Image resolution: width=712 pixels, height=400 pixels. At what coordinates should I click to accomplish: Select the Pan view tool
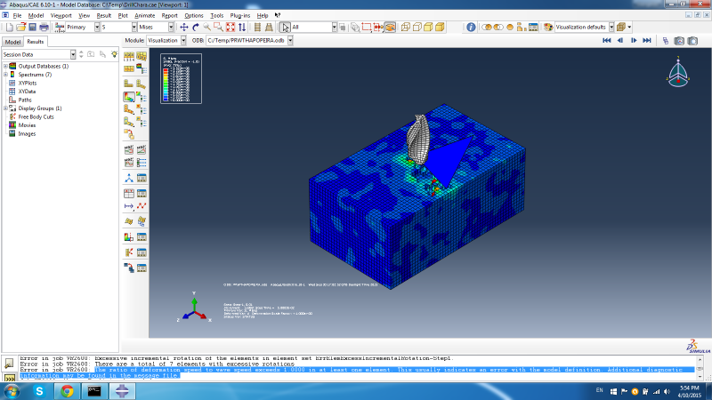(x=184, y=28)
